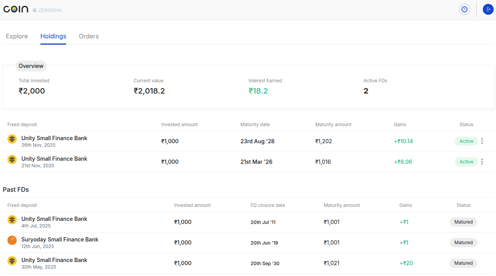Click Active status of 26th Nov FD
This screenshot has width=496, height=276.
[466, 141]
